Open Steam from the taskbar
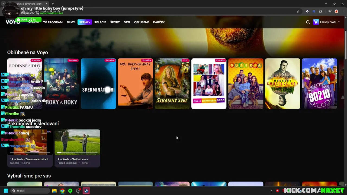 pos(86,191)
